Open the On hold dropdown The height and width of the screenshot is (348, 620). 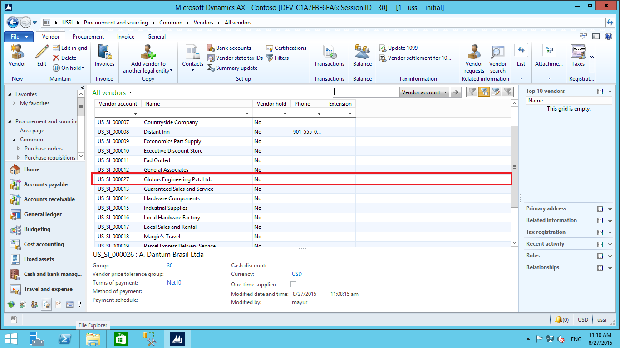click(69, 68)
